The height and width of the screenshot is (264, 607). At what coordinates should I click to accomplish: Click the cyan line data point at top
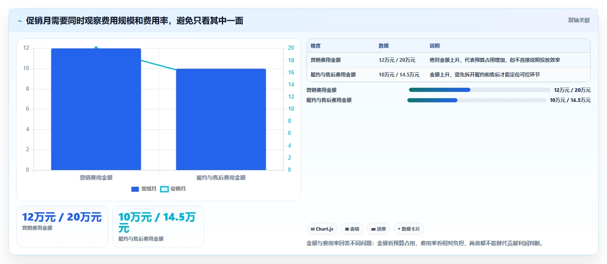pos(96,48)
